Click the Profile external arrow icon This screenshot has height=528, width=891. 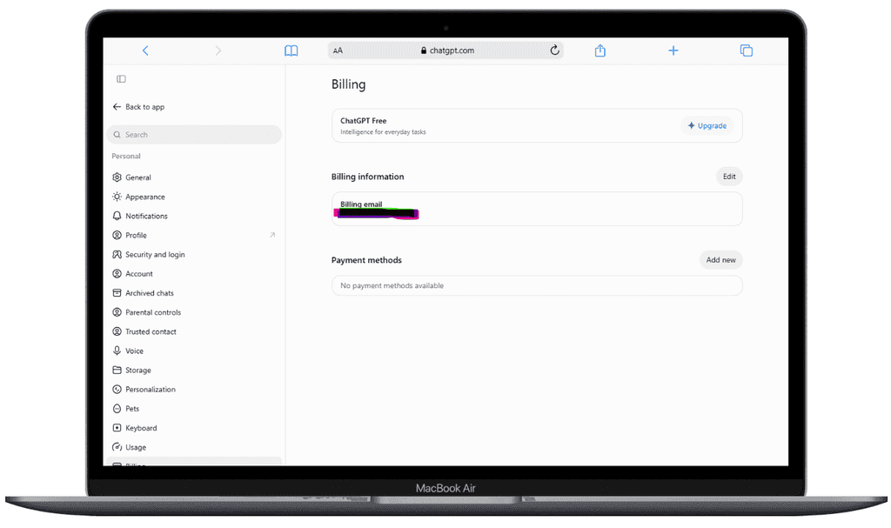click(272, 235)
